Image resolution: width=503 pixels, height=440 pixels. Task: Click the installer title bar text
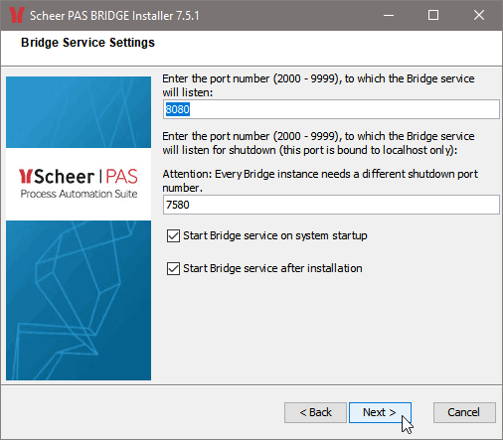[114, 16]
